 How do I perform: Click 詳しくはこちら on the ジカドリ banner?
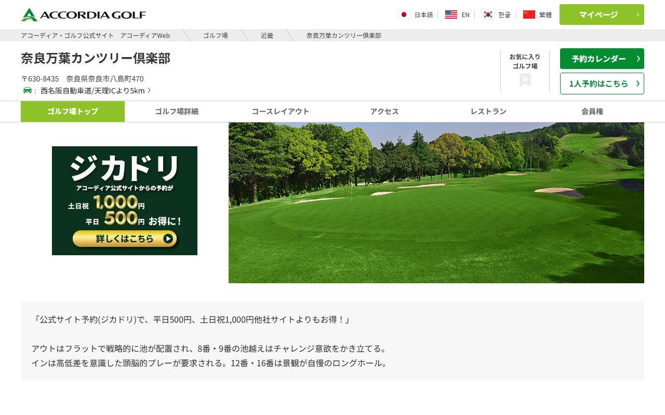[125, 239]
